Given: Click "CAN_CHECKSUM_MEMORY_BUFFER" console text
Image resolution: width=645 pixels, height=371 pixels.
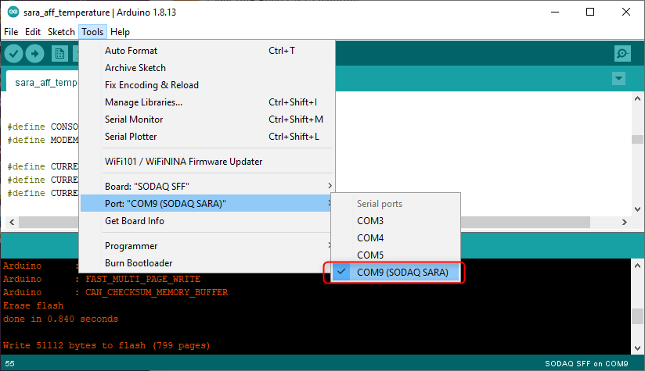Looking at the screenshot, I should (157, 292).
